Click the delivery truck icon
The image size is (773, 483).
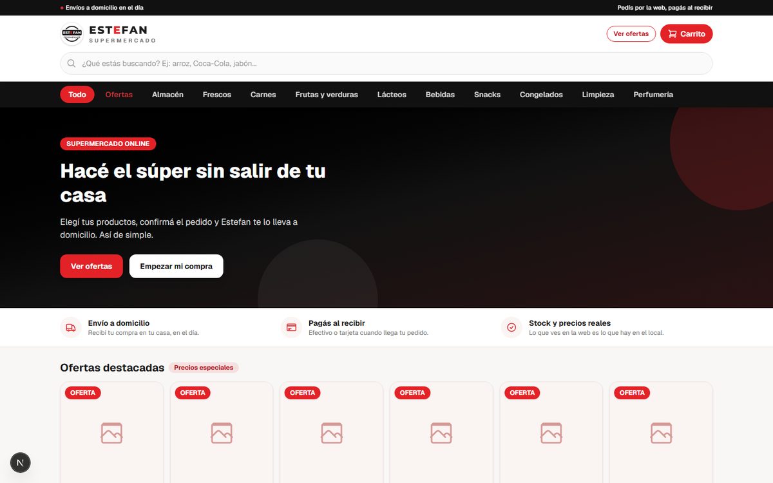point(71,327)
